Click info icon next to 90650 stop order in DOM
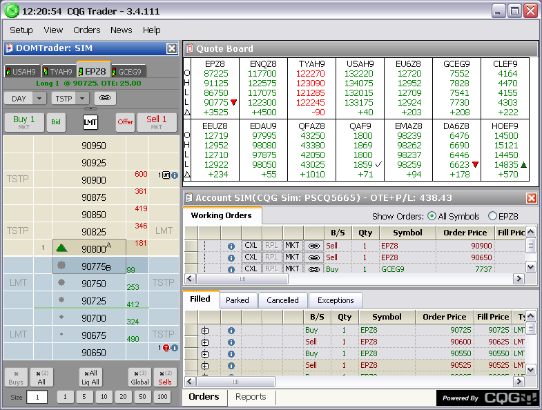 [175, 348]
